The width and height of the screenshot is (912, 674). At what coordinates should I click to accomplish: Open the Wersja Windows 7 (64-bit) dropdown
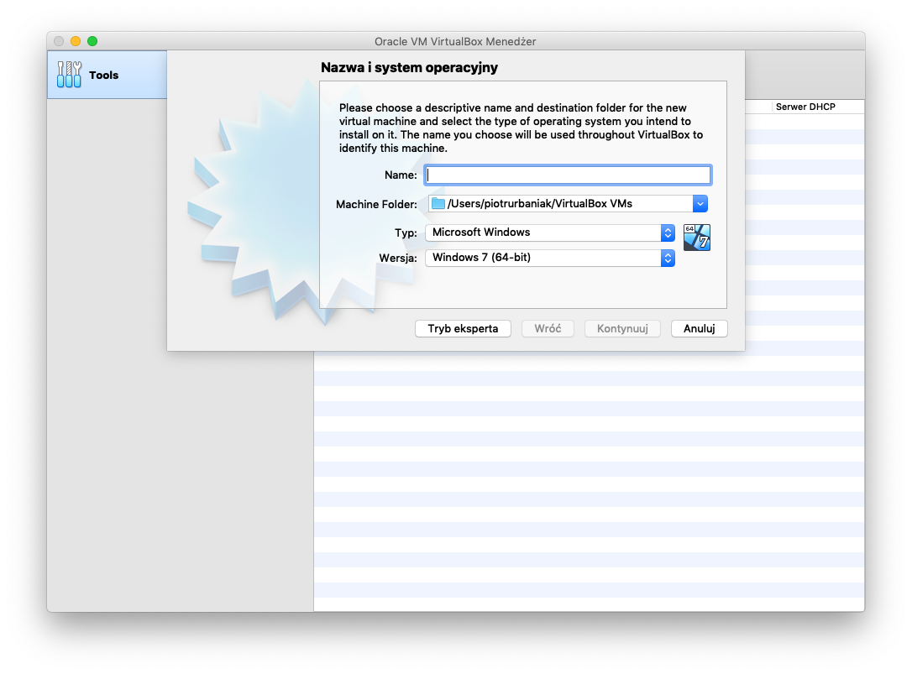tap(550, 258)
